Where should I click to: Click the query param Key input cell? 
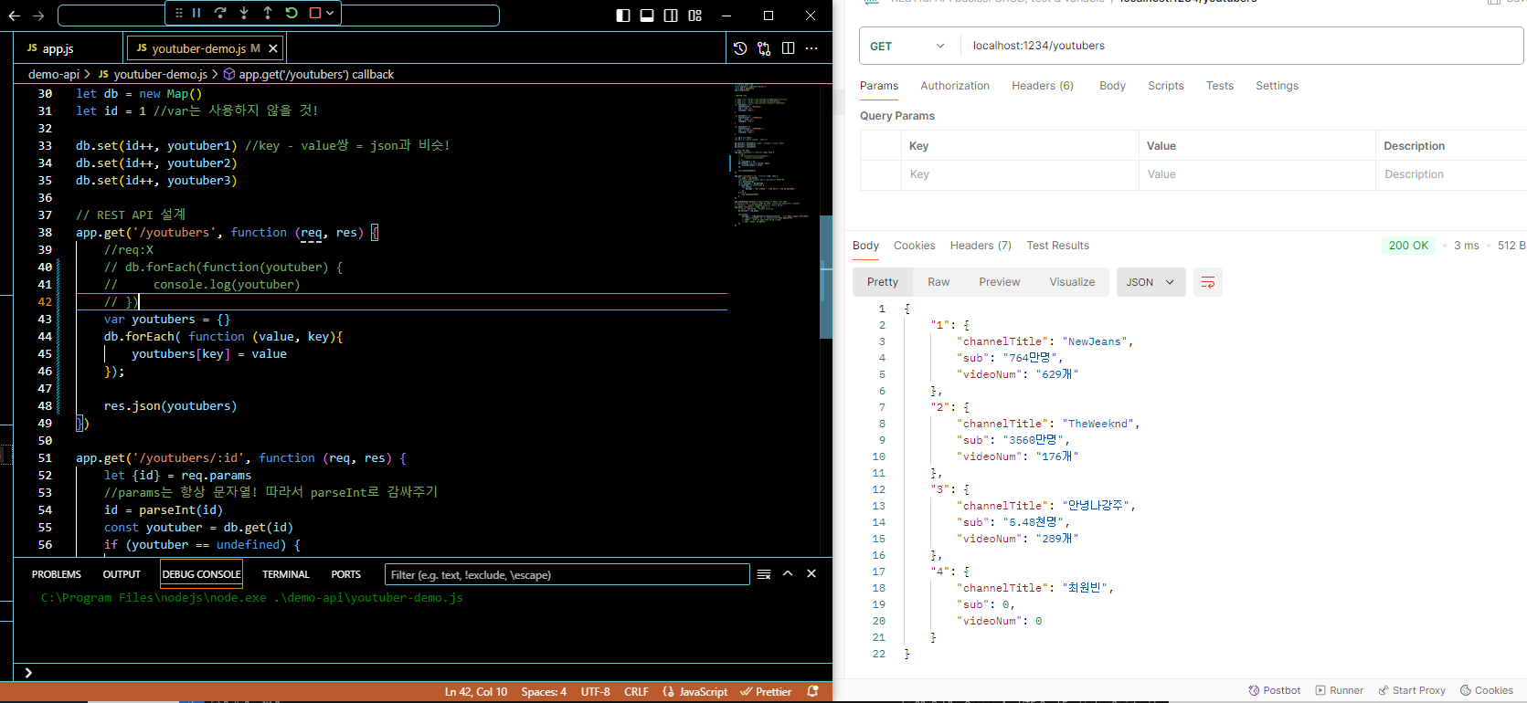coord(1020,174)
